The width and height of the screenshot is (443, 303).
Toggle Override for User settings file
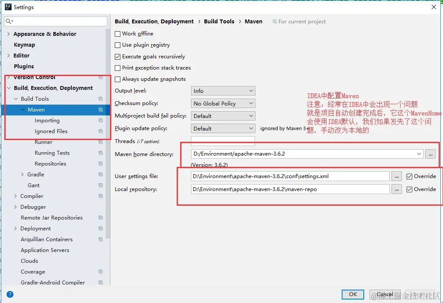pyautogui.click(x=409, y=177)
